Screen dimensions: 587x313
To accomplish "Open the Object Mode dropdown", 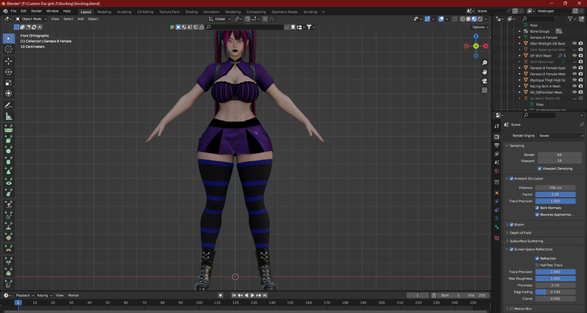I will point(31,19).
